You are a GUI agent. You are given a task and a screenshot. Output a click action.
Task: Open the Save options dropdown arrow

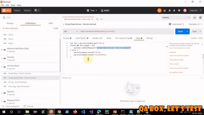click(200, 31)
